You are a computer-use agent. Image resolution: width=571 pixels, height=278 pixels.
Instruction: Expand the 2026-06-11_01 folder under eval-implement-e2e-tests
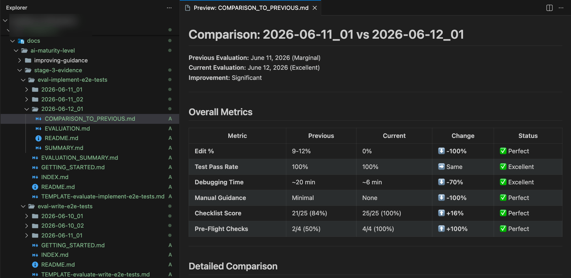coord(27,89)
